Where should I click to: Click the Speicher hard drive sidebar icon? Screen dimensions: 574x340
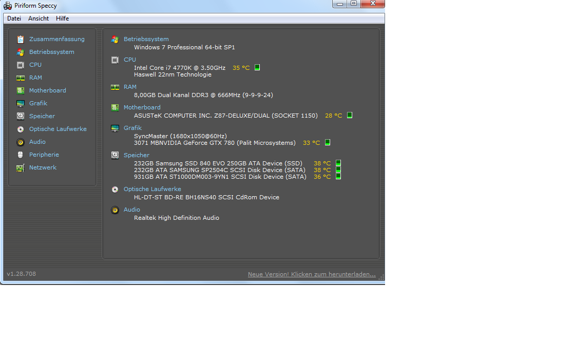(x=21, y=116)
